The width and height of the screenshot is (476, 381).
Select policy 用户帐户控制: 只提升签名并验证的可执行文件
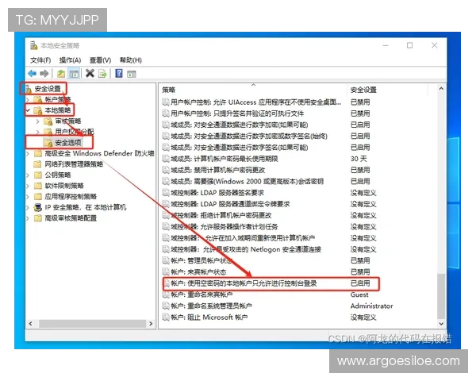pos(237,114)
